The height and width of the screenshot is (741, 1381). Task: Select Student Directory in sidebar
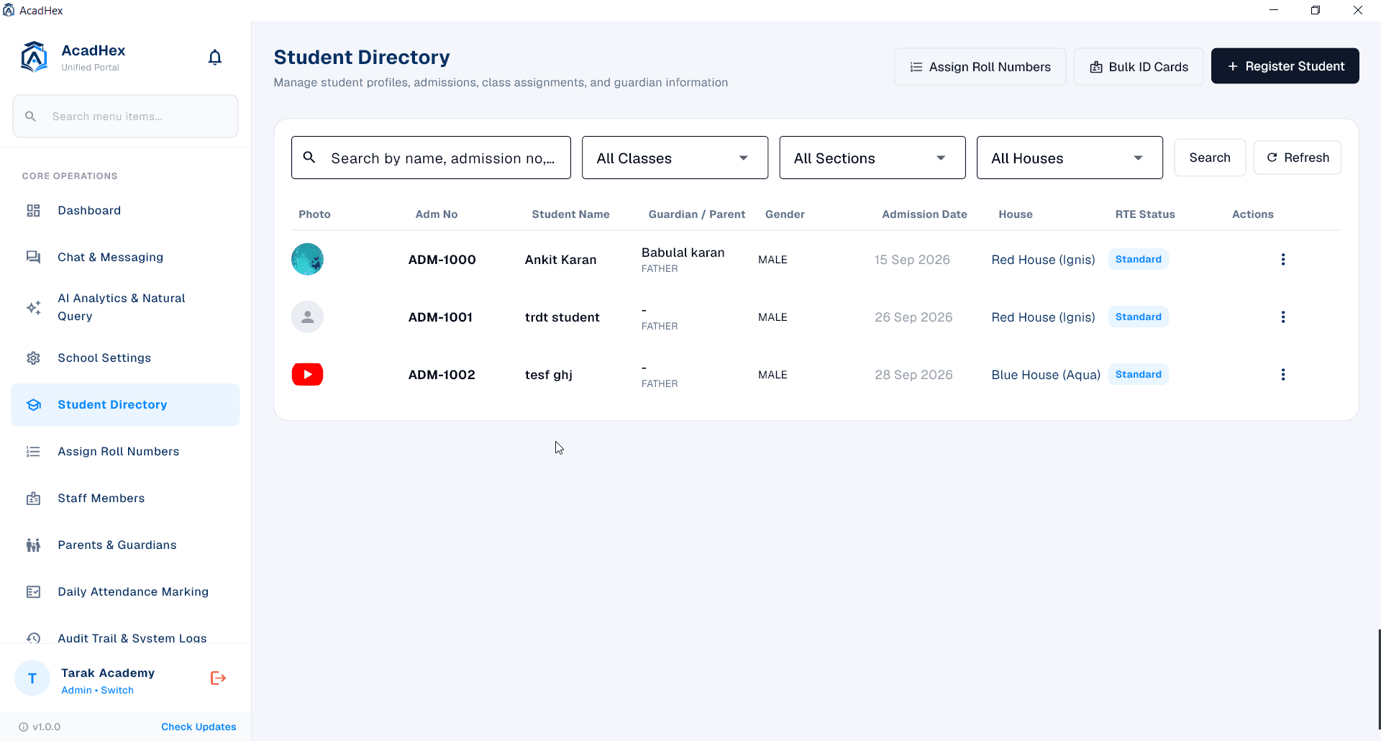[x=125, y=405]
